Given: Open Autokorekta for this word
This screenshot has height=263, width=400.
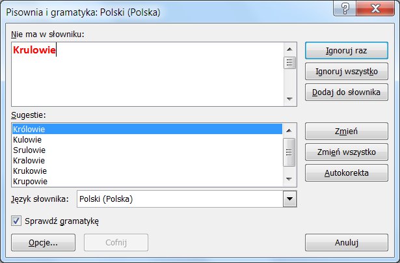Looking at the screenshot, I should tap(347, 173).
